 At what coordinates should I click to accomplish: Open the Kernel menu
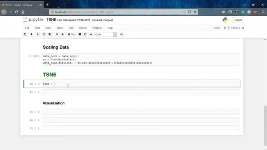point(83,28)
